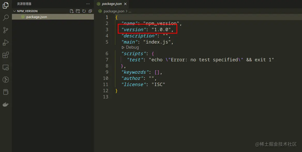This screenshot has height=152, width=302.
Task: Click the "name" key on line 2
Action: coord(130,23)
